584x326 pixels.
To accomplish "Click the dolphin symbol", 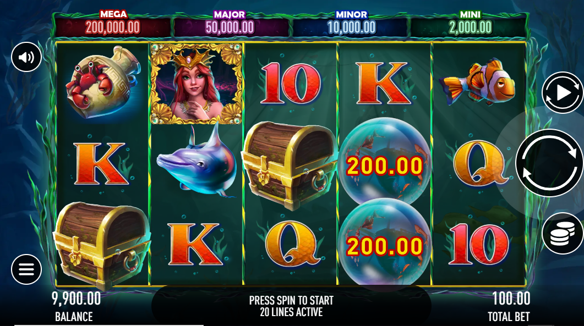I will [x=197, y=162].
